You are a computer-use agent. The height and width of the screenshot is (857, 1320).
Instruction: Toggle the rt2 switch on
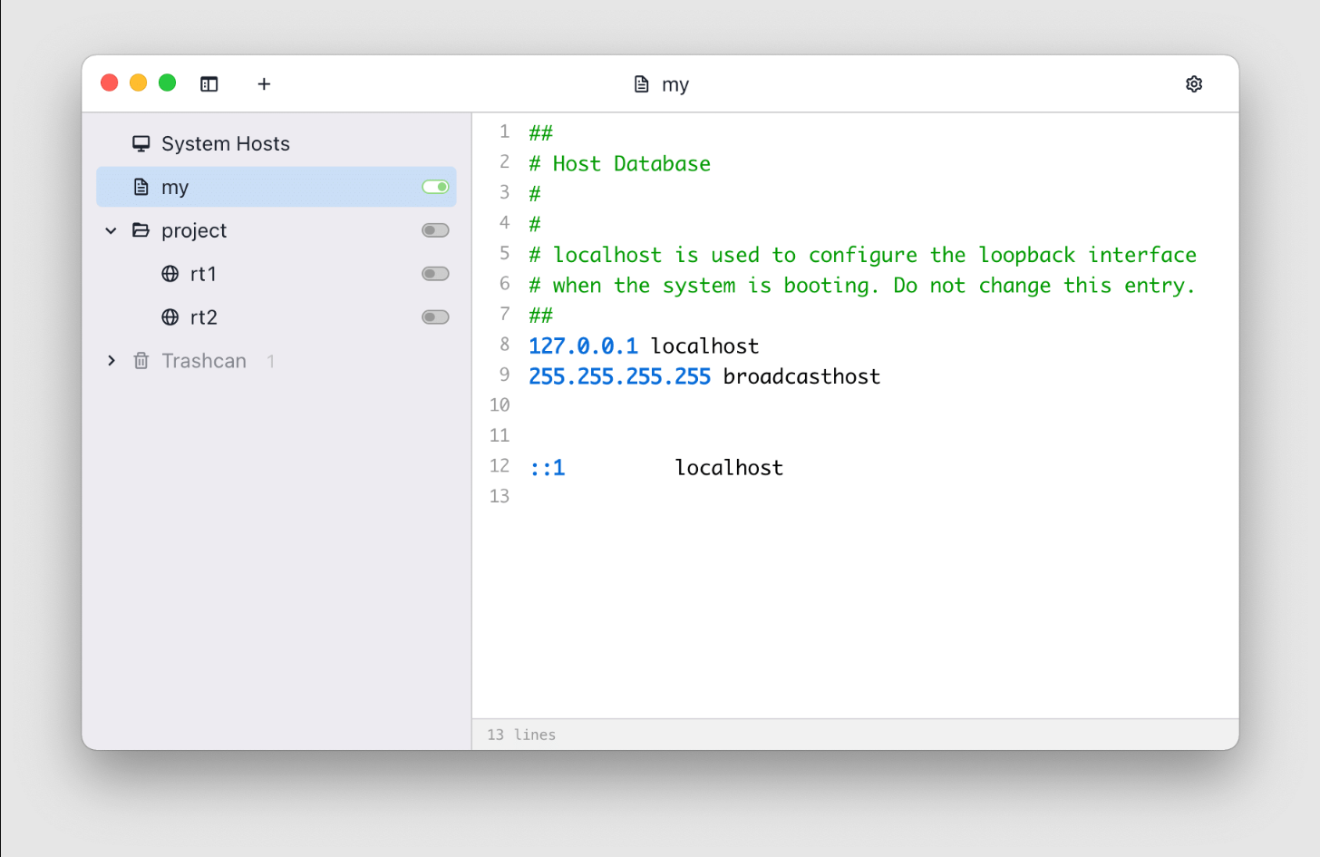coord(434,317)
